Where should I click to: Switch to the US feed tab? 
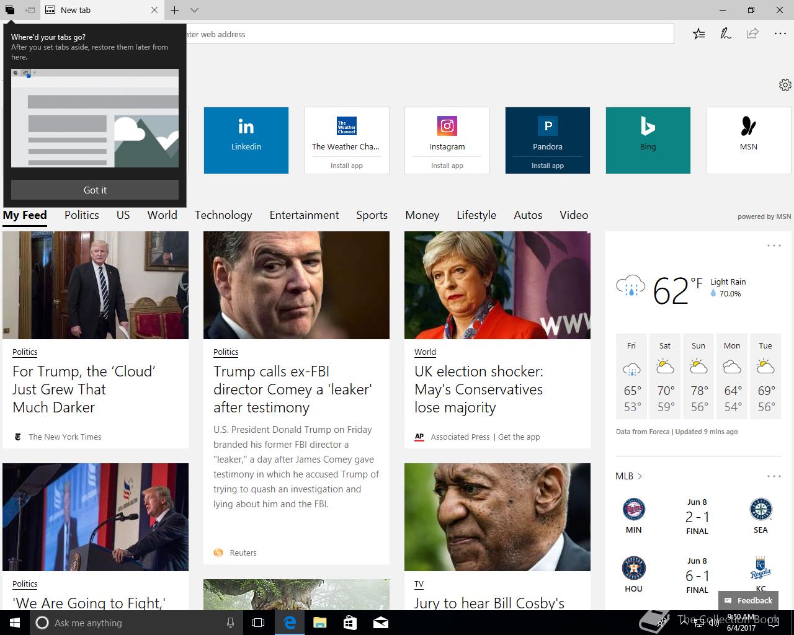point(123,215)
